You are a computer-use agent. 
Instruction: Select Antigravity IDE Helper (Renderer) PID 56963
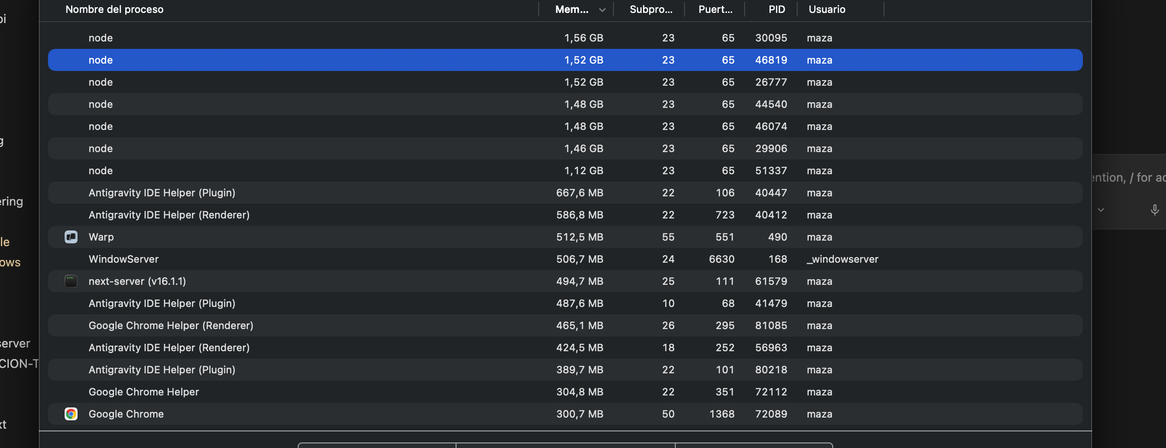565,348
